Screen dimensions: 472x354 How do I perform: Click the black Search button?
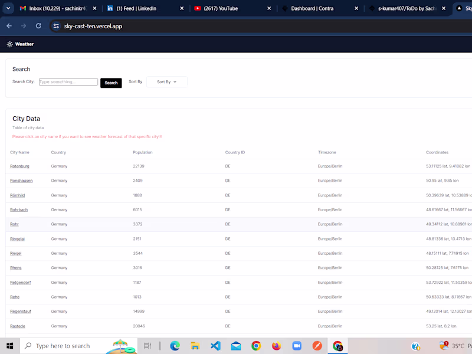111,83
